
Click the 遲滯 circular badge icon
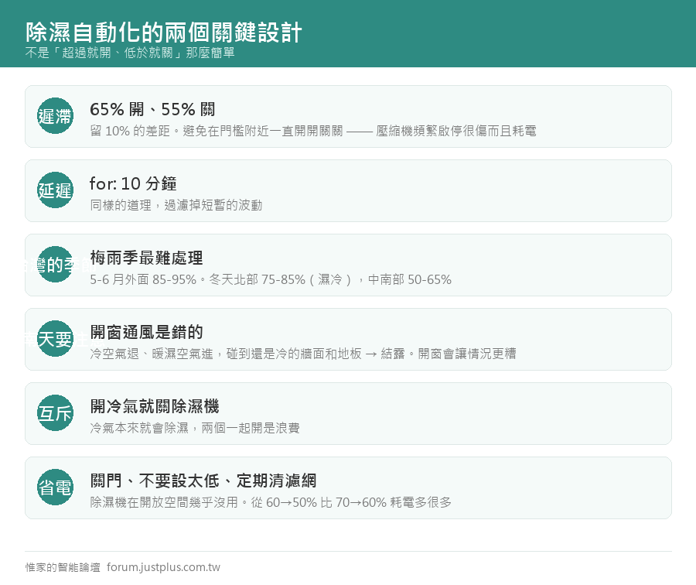click(x=55, y=116)
